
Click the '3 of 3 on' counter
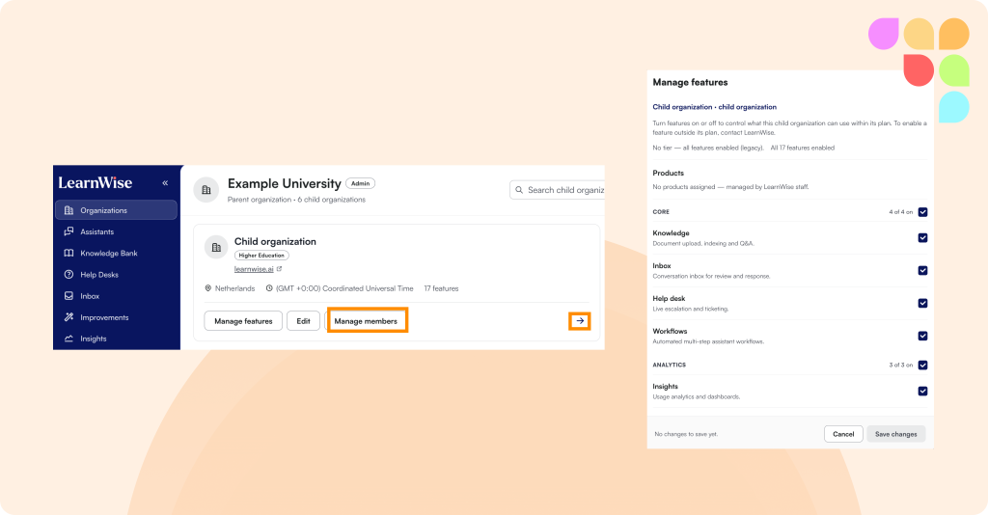coord(900,366)
